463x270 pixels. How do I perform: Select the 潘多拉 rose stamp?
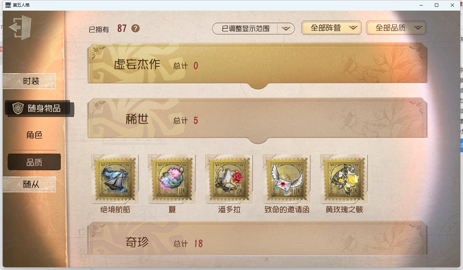click(x=229, y=179)
